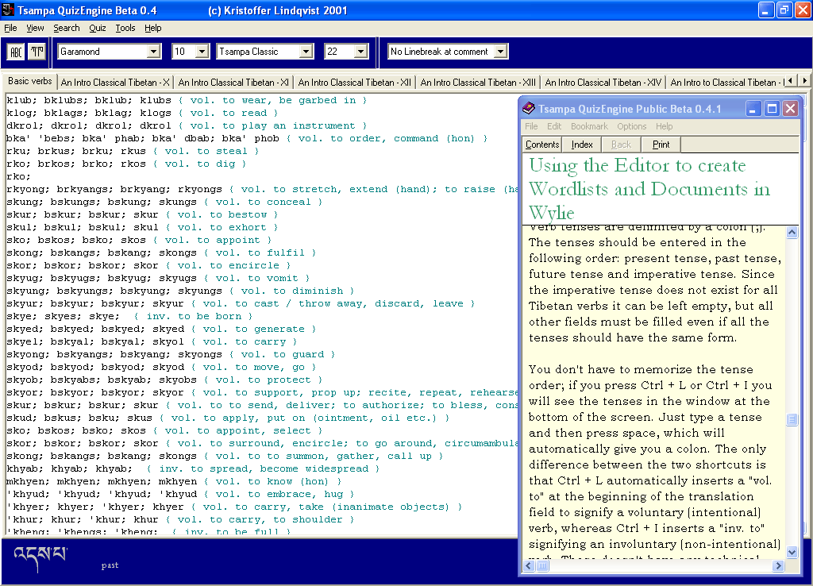Open the help window Bookmark menu
813x586 pixels.
pyautogui.click(x=589, y=126)
